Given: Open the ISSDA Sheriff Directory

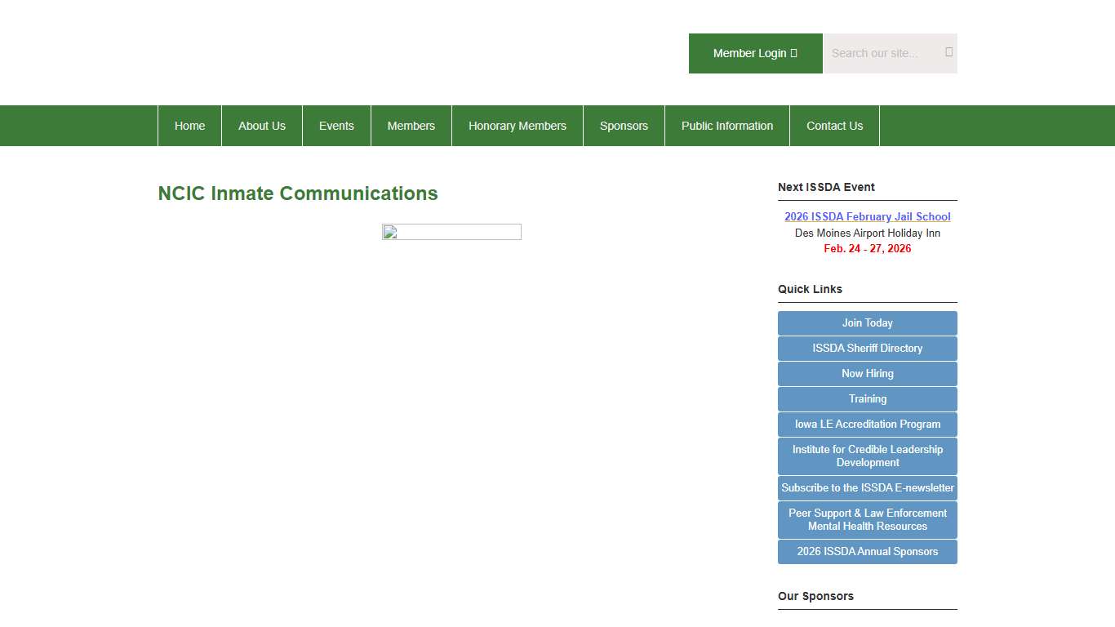Looking at the screenshot, I should [x=867, y=348].
